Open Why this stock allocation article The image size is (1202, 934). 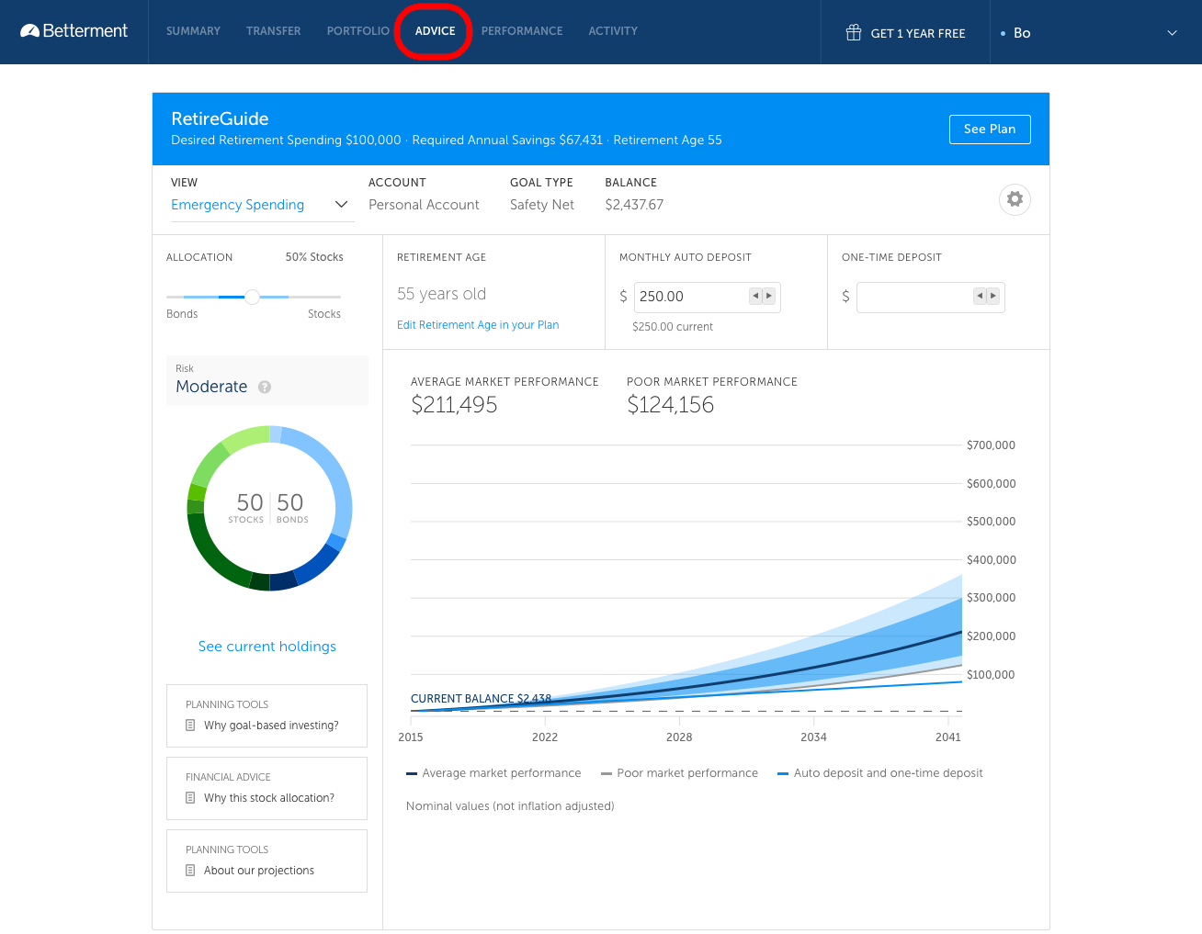tap(269, 798)
